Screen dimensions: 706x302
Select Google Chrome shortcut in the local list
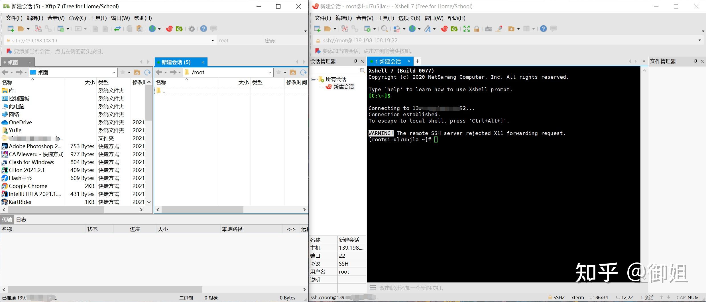pos(28,186)
